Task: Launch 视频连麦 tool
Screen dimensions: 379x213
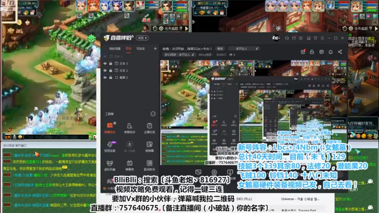Action: point(109,146)
